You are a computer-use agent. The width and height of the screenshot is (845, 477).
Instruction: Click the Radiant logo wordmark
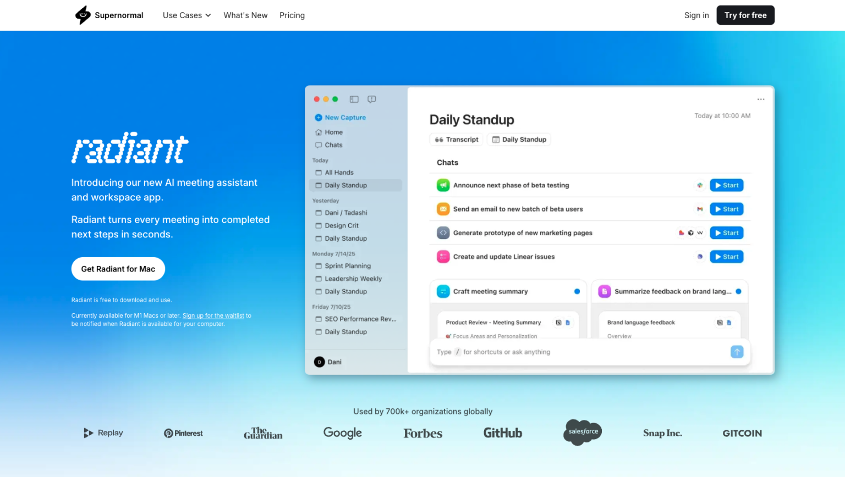coord(130,148)
